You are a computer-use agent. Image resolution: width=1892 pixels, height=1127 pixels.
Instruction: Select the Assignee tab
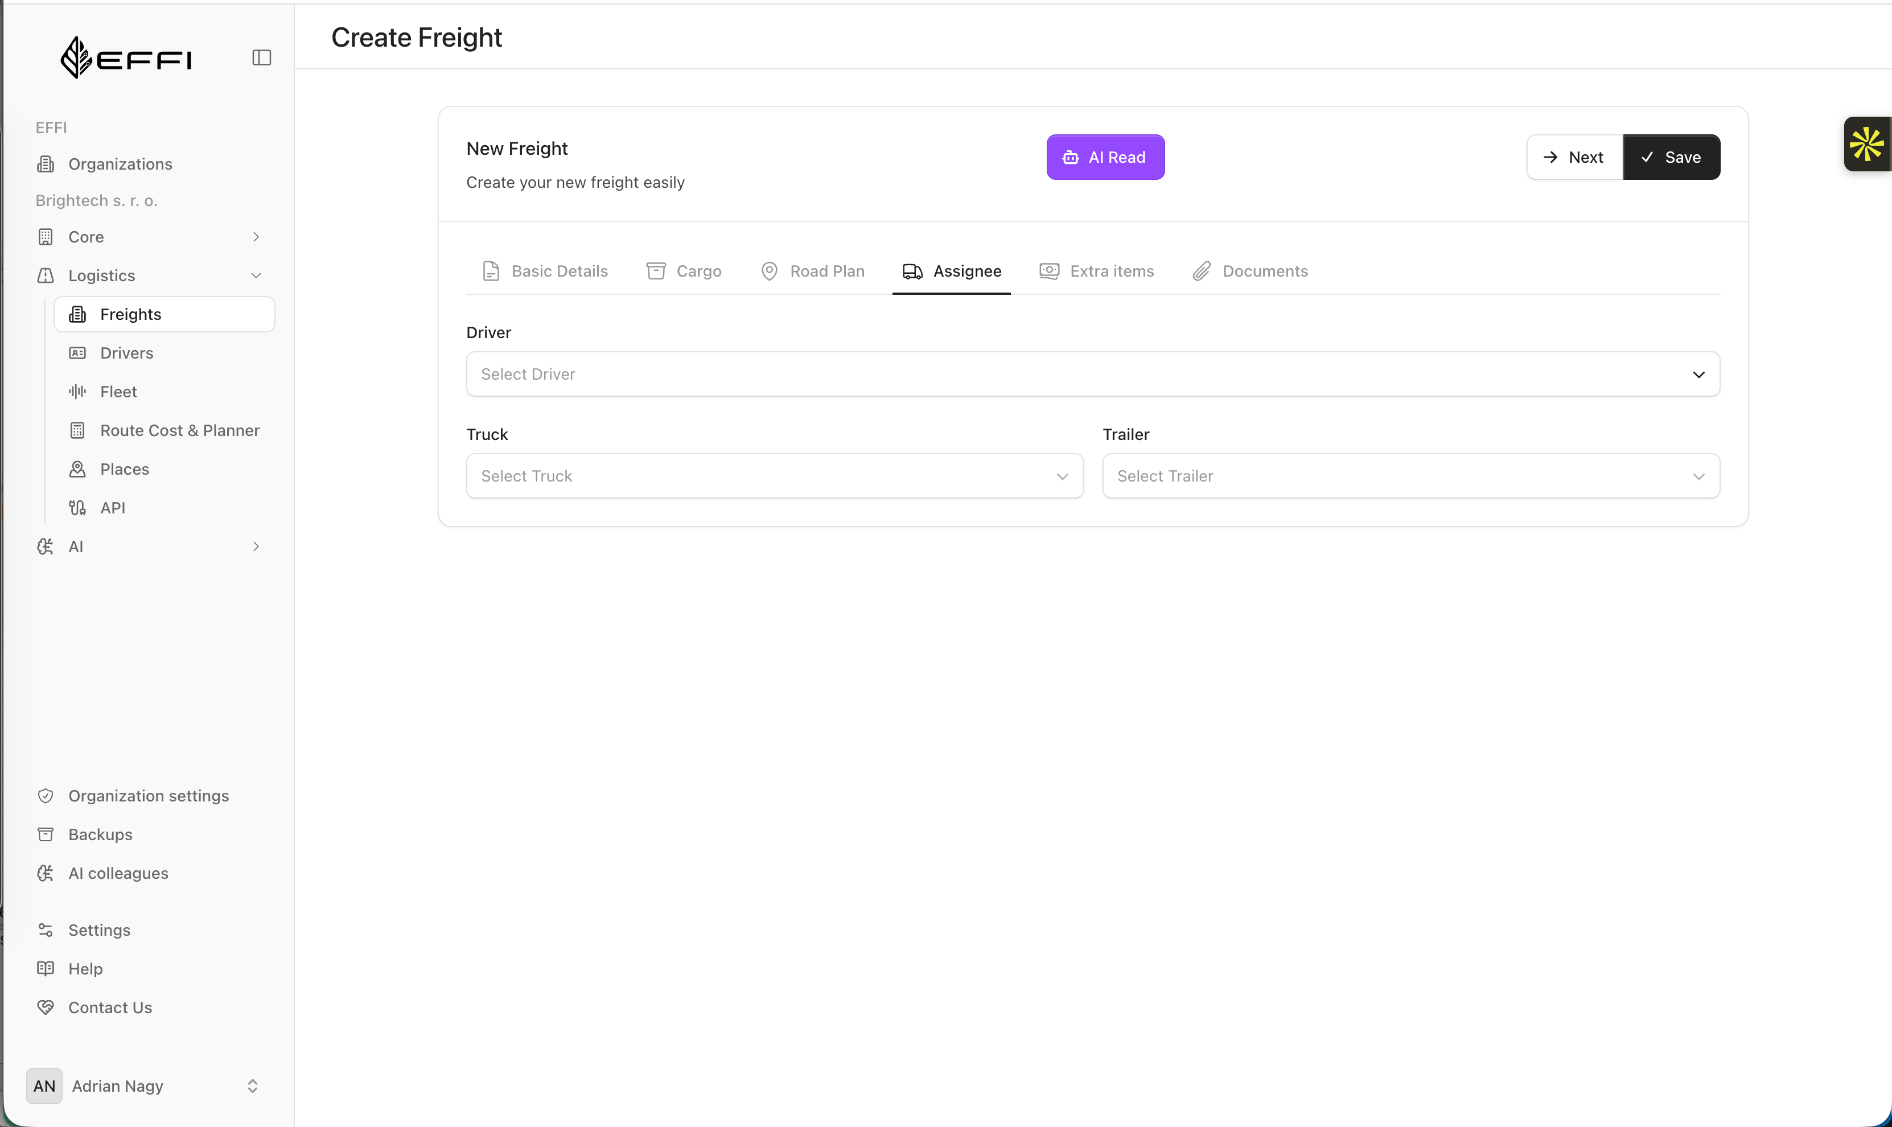(951, 271)
